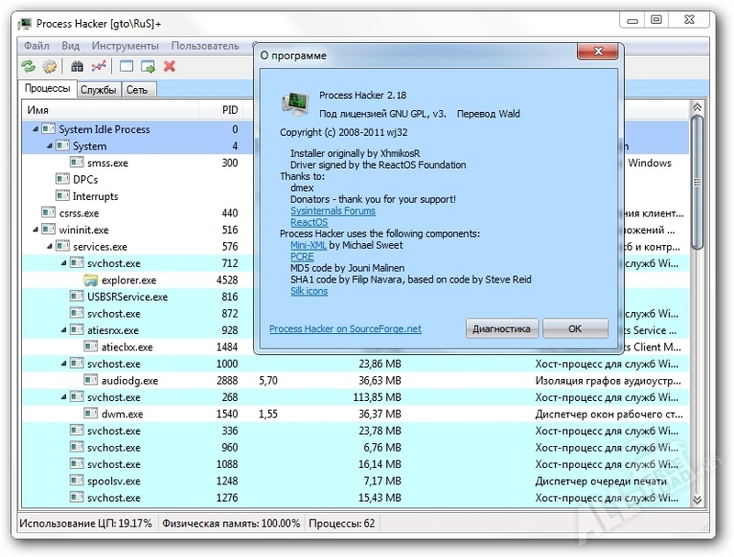
Task: Click the Диагностика button
Action: 501,329
